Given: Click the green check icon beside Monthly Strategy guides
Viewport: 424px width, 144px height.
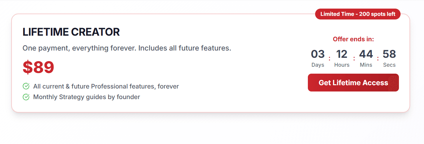Looking at the screenshot, I should click(26, 97).
